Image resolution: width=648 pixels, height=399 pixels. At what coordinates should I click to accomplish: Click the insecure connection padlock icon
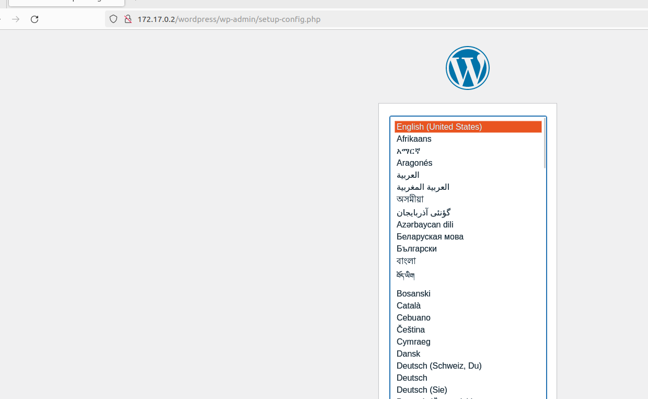[128, 19]
